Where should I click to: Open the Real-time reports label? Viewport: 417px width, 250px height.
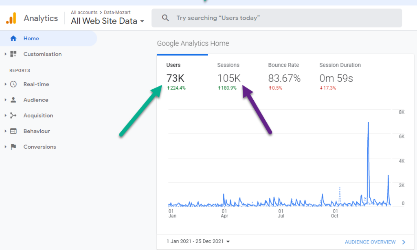[36, 84]
